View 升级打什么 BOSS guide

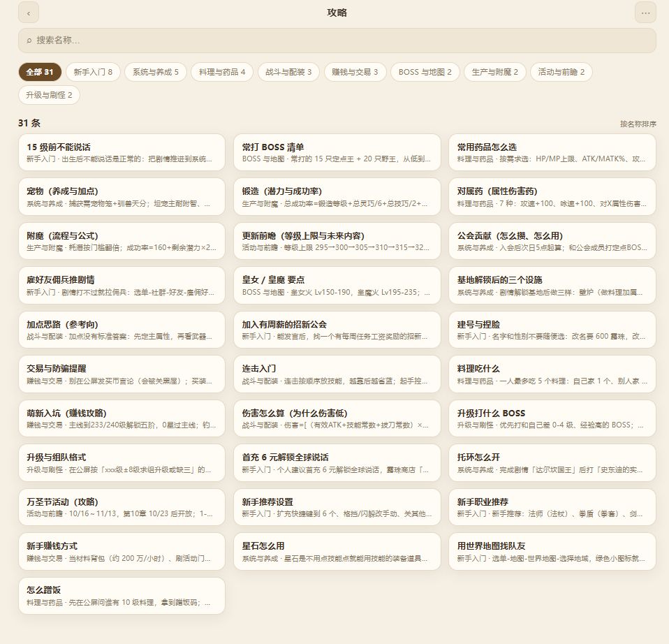click(x=552, y=418)
